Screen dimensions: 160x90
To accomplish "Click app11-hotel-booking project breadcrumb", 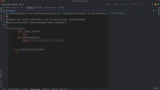I will point(9,4).
